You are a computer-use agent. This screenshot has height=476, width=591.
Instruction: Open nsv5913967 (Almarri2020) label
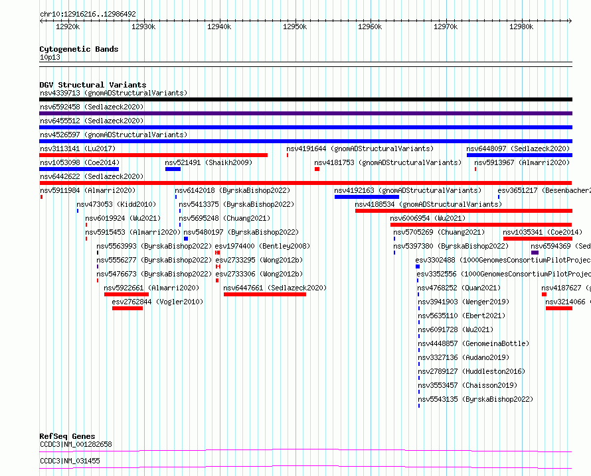point(522,162)
